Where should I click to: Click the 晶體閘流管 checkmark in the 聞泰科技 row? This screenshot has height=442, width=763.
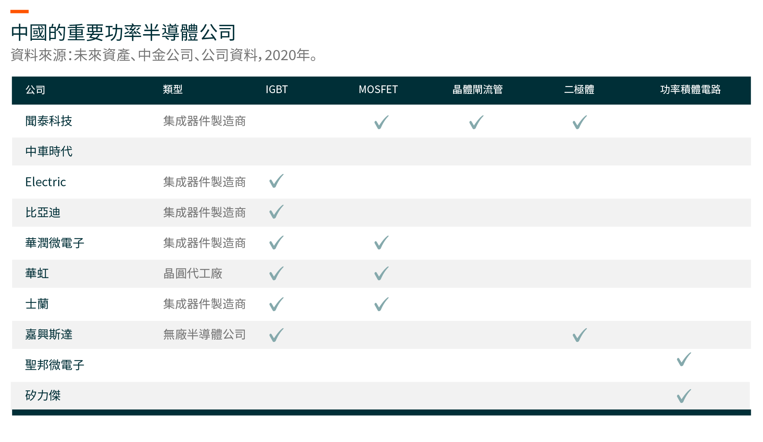point(476,122)
